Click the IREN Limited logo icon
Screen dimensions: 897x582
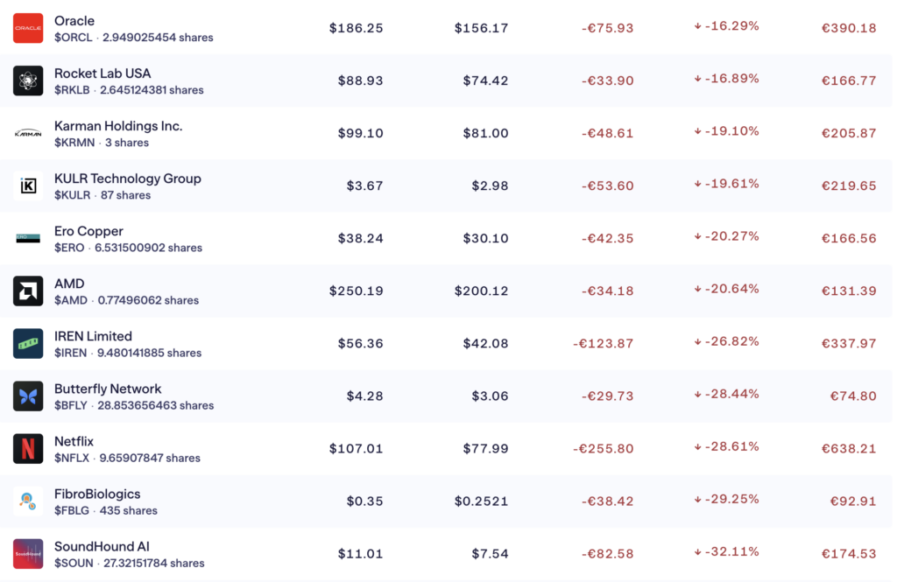pos(28,343)
